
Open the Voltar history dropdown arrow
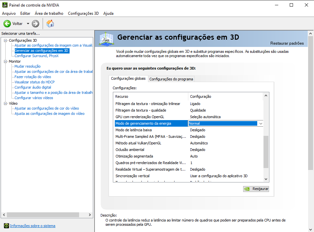click(x=28, y=24)
